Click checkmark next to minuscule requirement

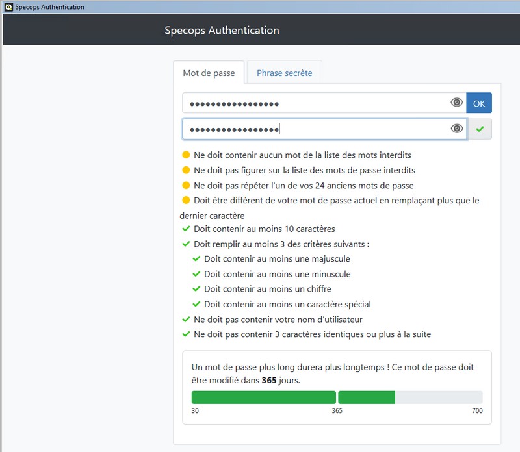click(196, 273)
